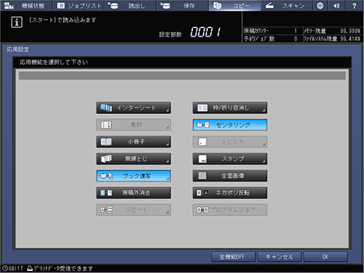This screenshot has width=364, height=273.
Task: Click the 全面画像 icon
Action: [202, 176]
